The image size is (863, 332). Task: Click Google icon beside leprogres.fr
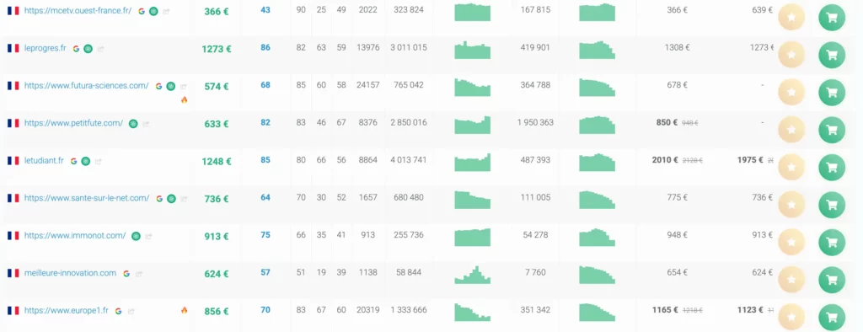[76, 48]
